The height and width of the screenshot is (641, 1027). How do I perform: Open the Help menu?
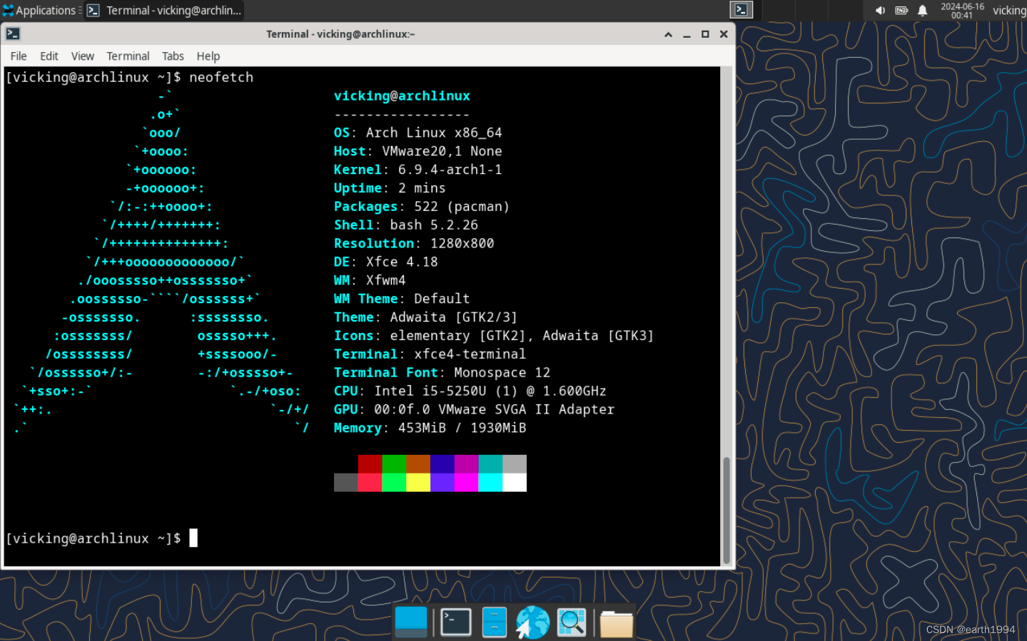click(208, 56)
